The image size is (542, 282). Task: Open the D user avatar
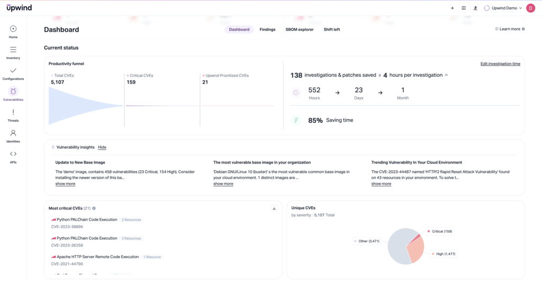pos(530,8)
